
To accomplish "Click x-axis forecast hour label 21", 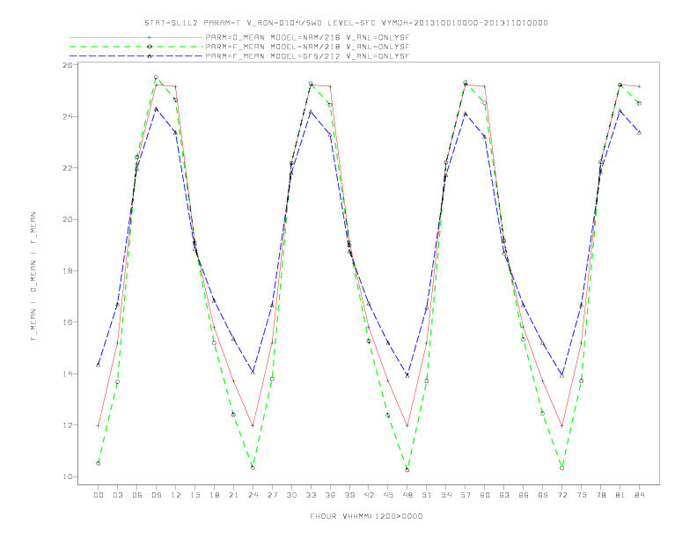I will pos(233,495).
